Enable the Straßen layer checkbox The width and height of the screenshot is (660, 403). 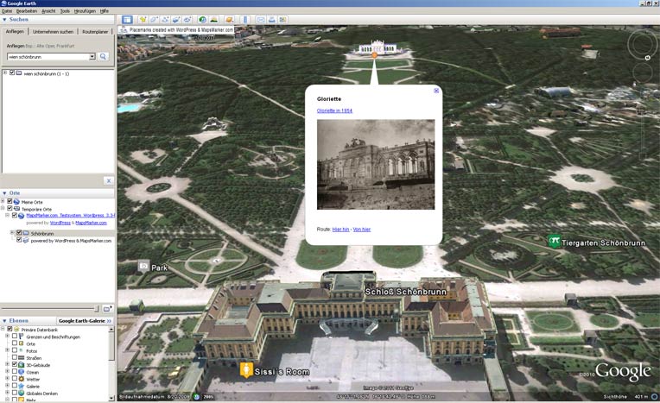15,357
